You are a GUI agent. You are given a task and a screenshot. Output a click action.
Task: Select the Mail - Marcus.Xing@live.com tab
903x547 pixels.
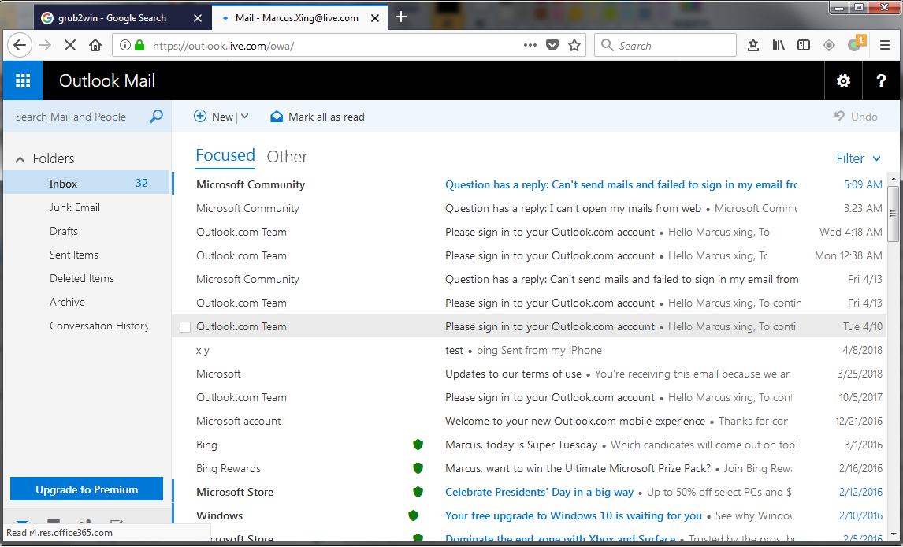(x=296, y=18)
